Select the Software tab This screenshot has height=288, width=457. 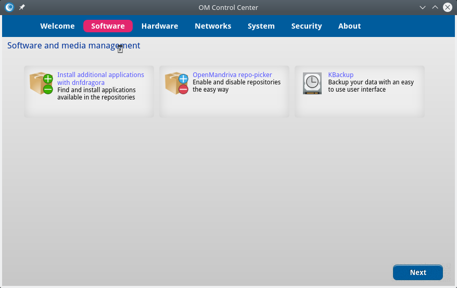click(x=108, y=26)
